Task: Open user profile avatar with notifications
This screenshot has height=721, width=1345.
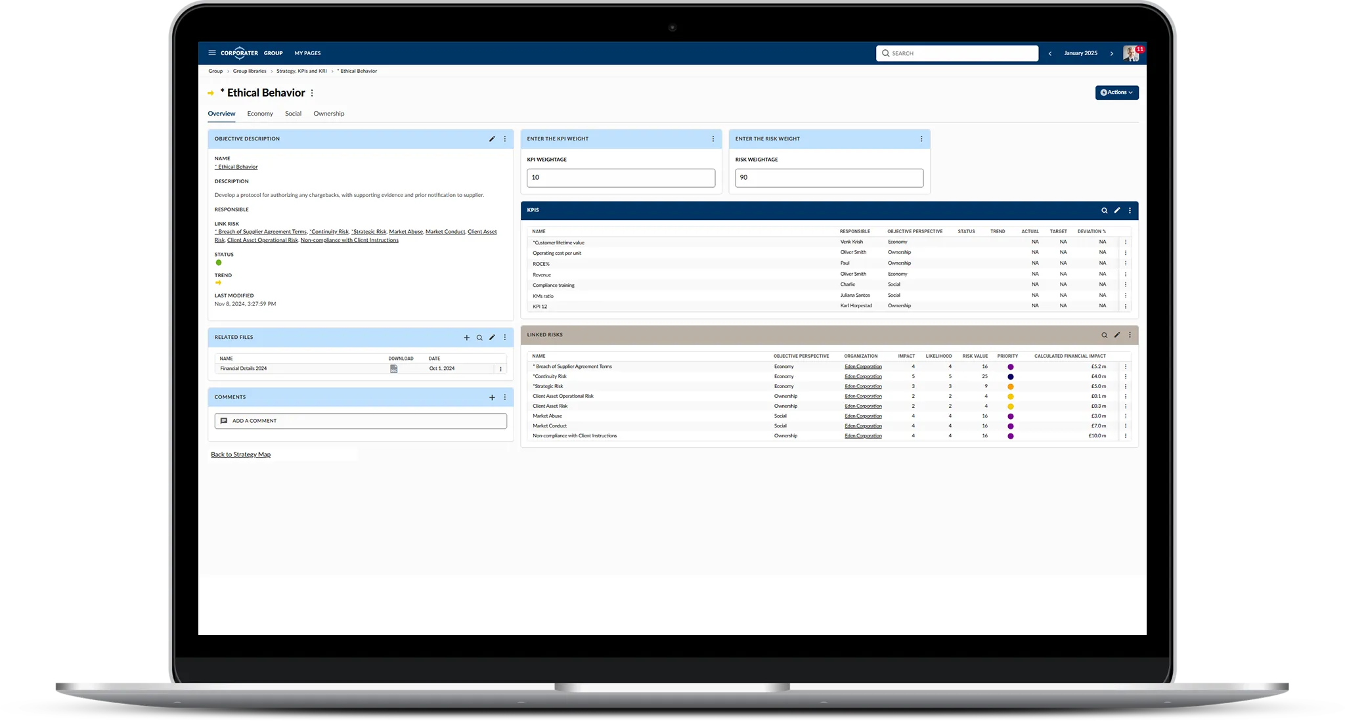Action: (x=1132, y=53)
